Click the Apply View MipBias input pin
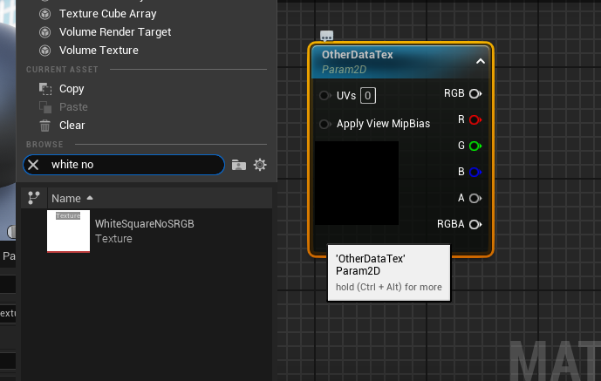Viewport: 601px width, 381px height. [324, 124]
